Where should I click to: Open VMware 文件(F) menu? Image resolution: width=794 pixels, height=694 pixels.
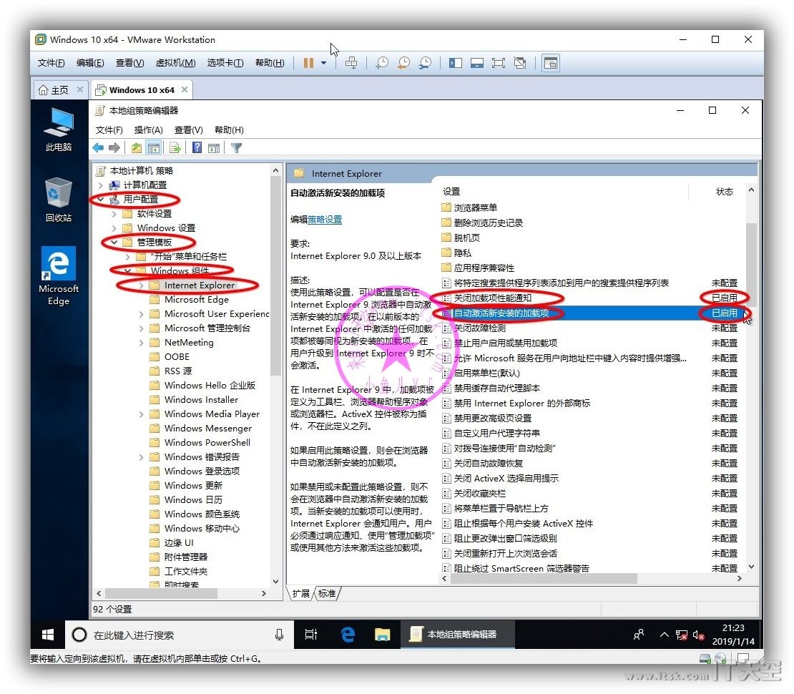click(51, 63)
